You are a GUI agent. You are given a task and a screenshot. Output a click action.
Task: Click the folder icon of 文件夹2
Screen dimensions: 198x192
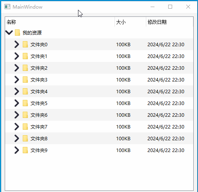25,68
